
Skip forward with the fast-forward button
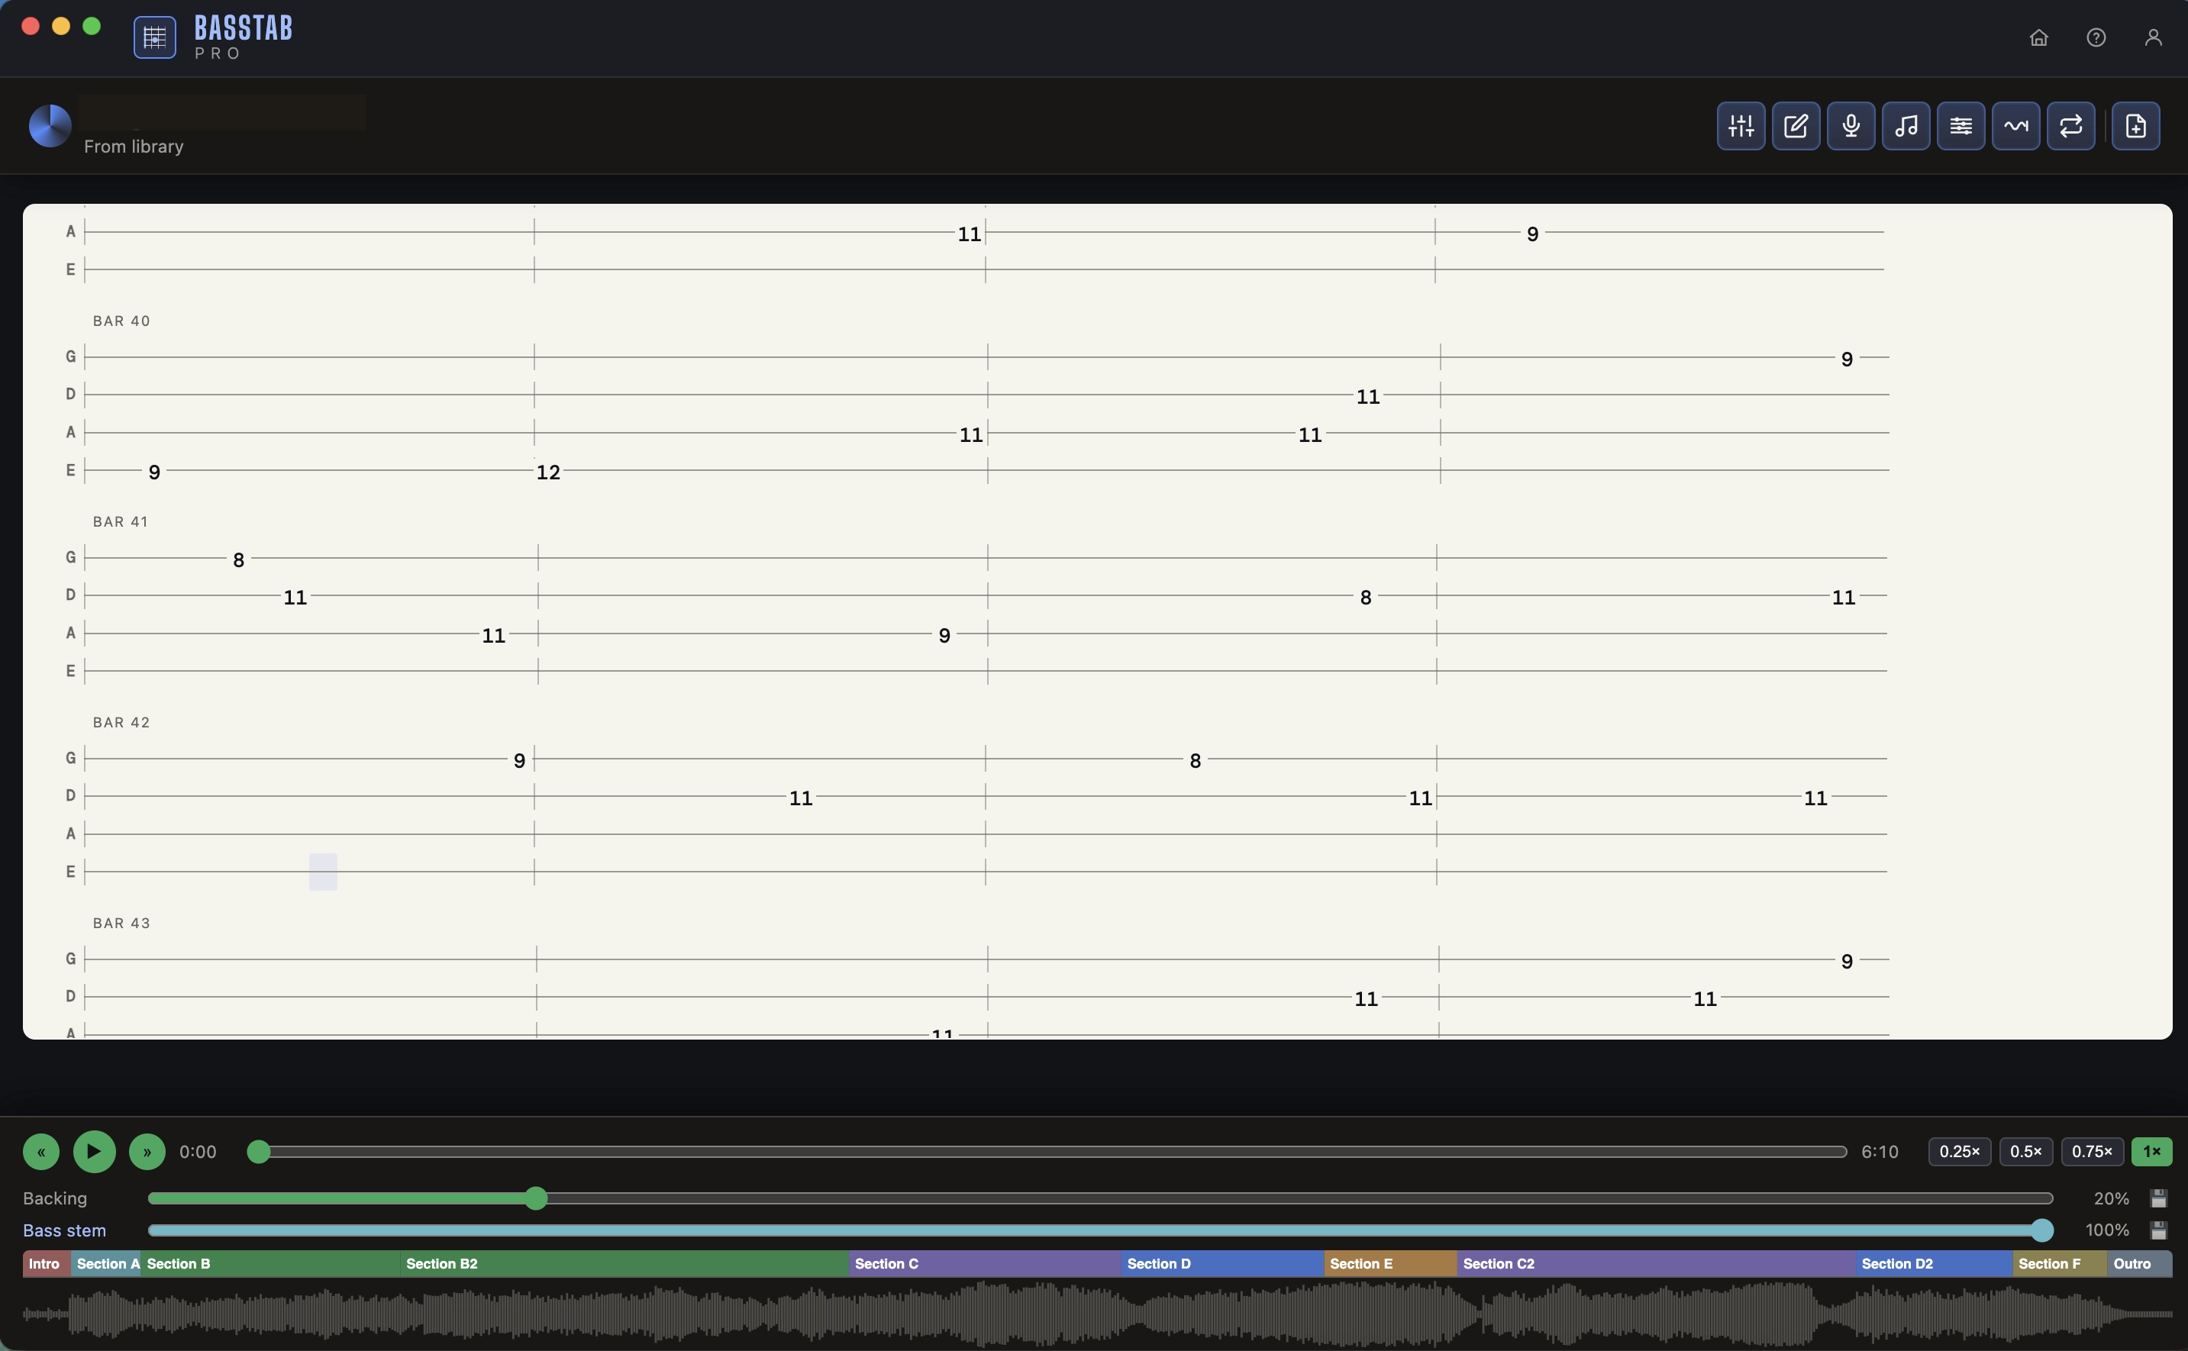coord(147,1152)
